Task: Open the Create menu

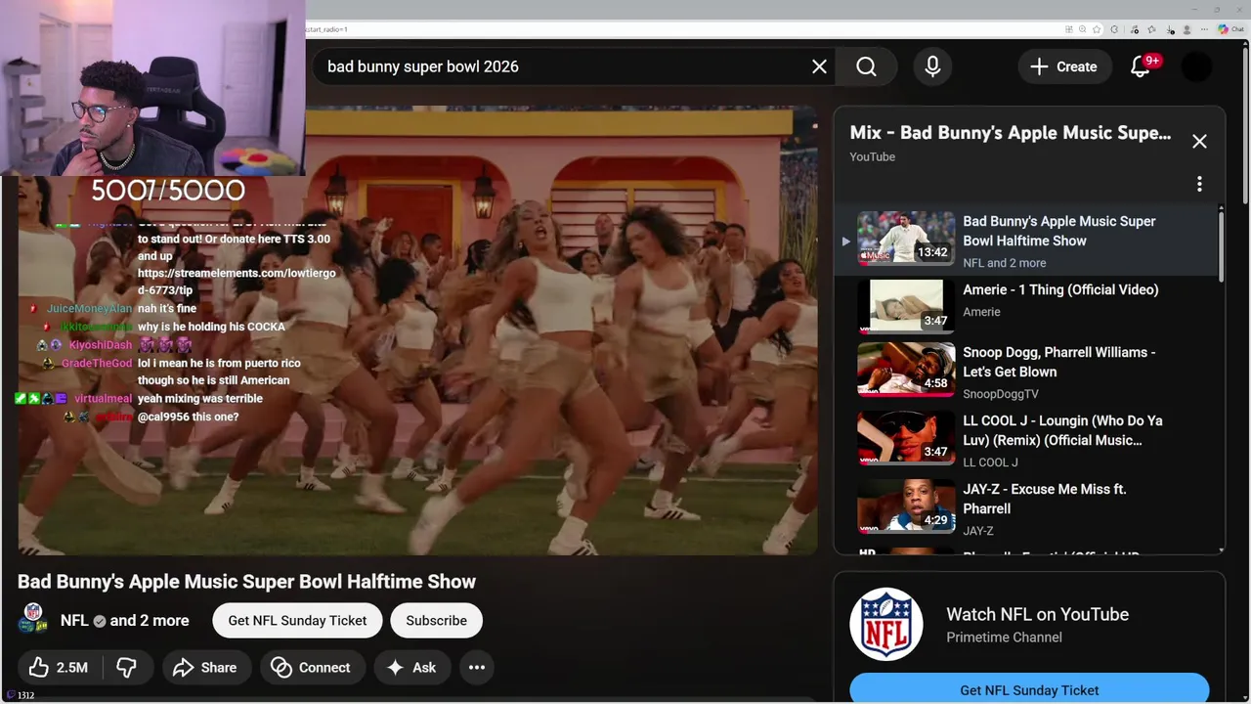Action: [1064, 66]
